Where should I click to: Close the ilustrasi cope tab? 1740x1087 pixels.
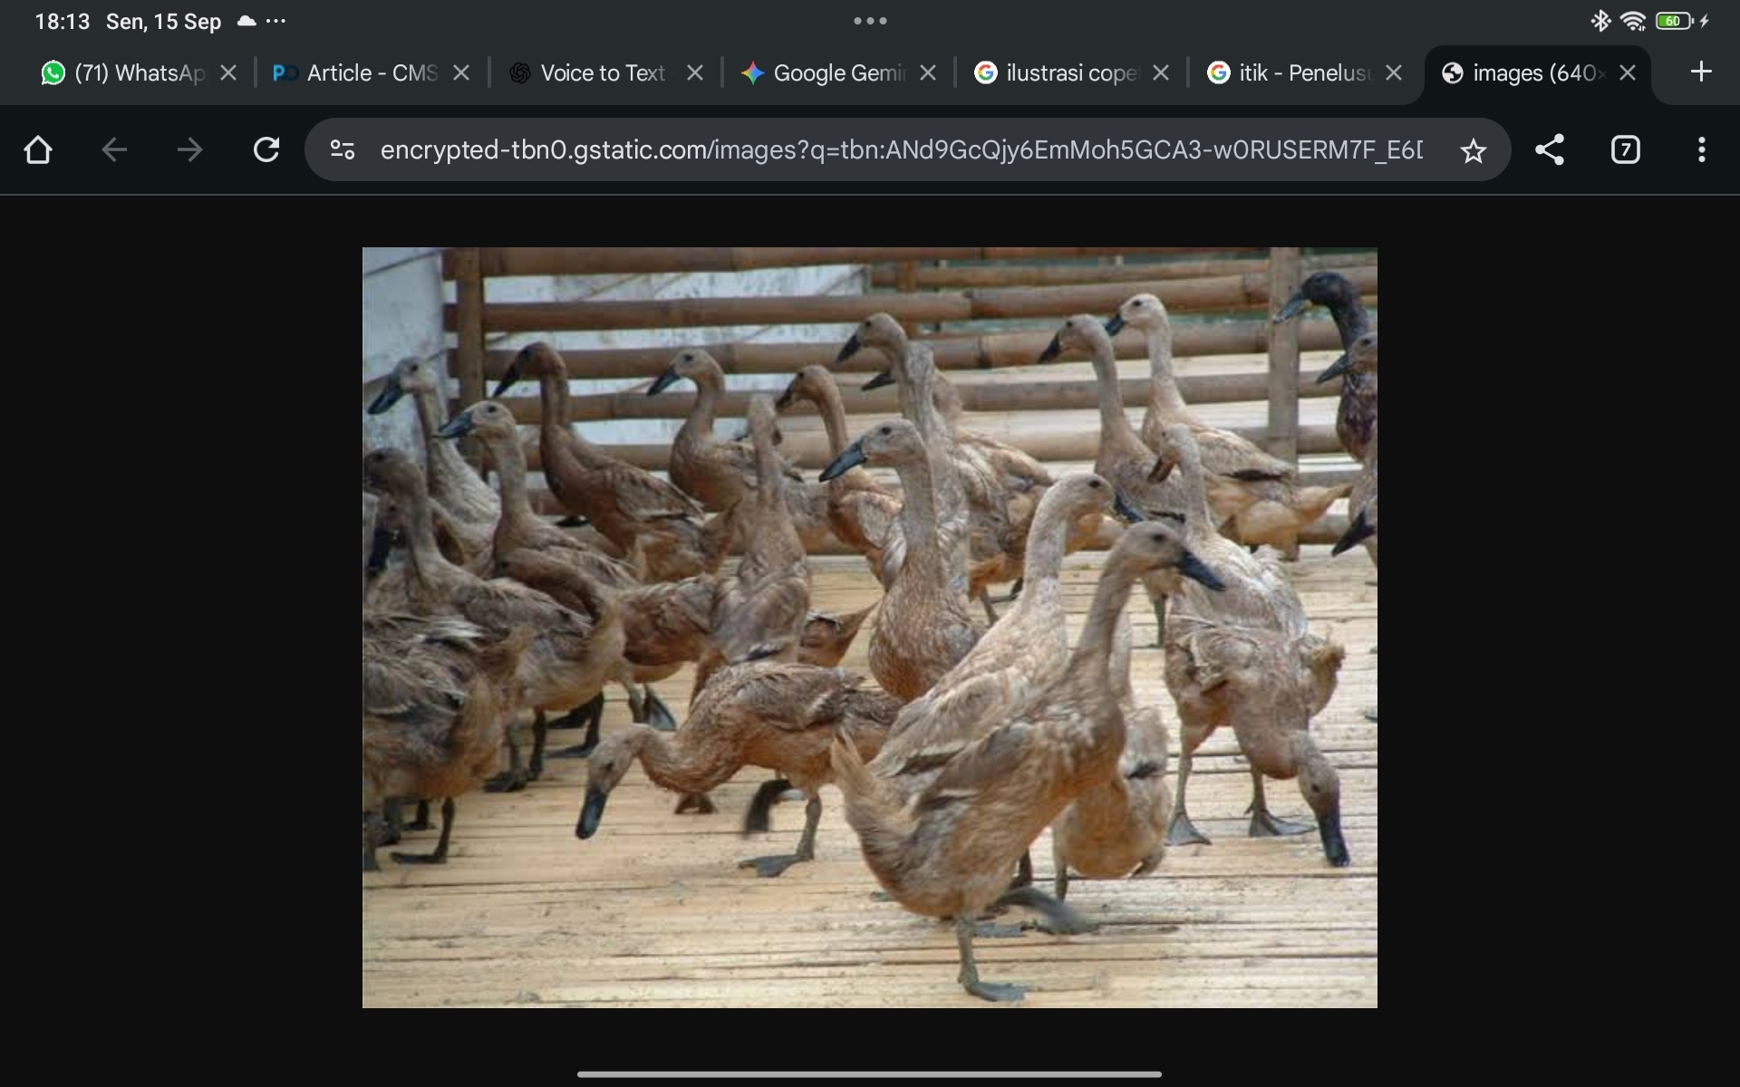(1161, 73)
